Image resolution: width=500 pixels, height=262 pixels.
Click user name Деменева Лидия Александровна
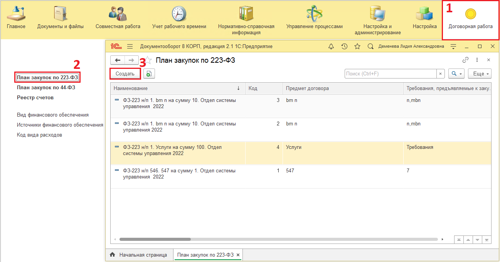pyautogui.click(x=411, y=46)
